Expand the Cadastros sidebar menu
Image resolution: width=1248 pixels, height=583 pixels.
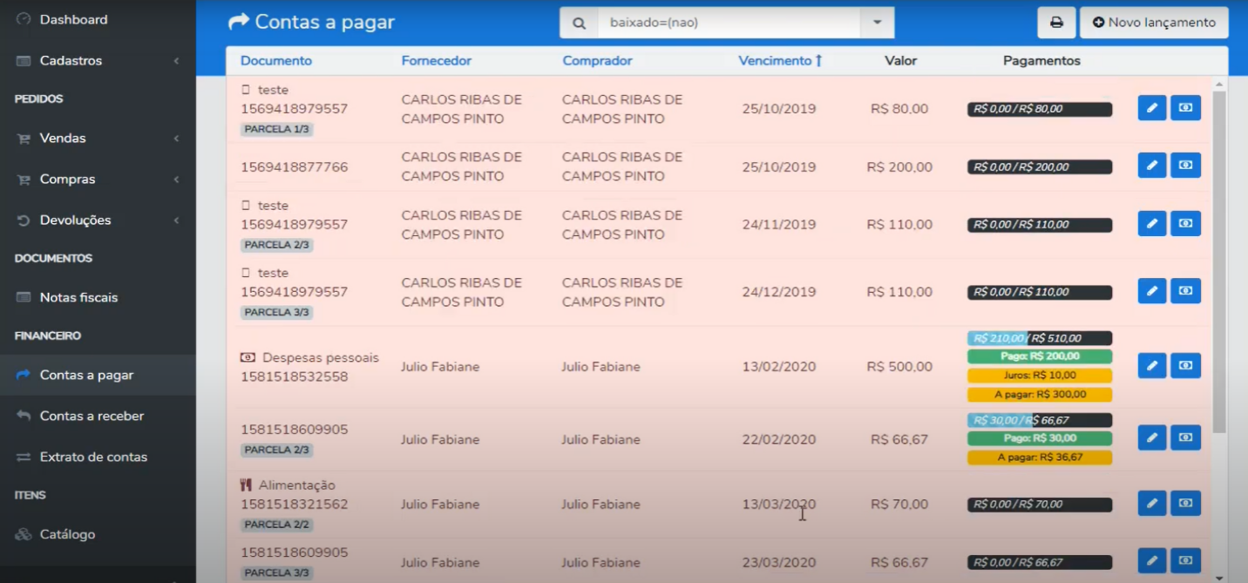98,61
